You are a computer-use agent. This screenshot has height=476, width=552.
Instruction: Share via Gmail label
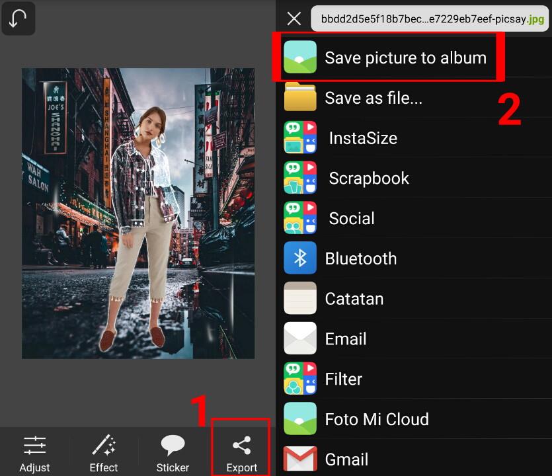coord(347,459)
